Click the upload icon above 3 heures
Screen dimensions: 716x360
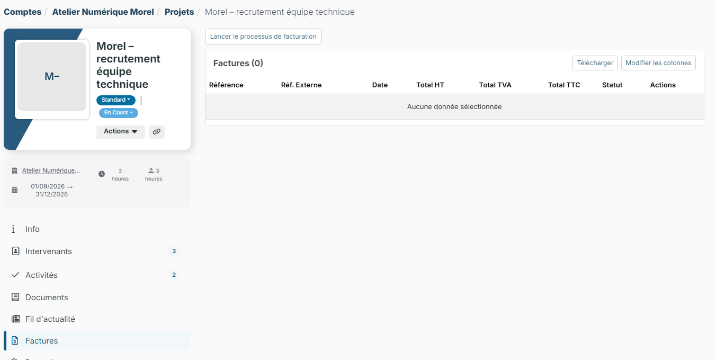[151, 170]
